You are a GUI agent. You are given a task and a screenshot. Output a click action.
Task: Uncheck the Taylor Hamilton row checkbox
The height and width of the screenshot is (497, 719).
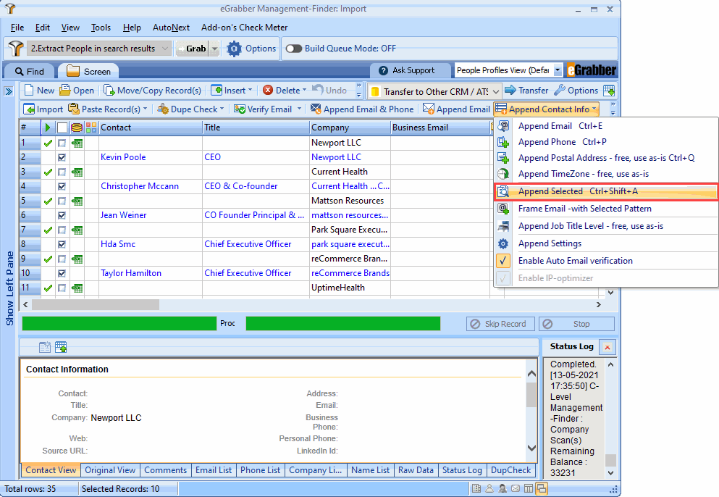(x=62, y=274)
